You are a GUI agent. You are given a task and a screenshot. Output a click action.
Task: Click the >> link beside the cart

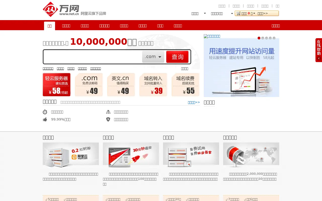tap(263, 13)
